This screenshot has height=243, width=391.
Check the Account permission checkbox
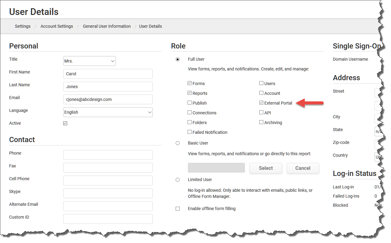point(261,93)
